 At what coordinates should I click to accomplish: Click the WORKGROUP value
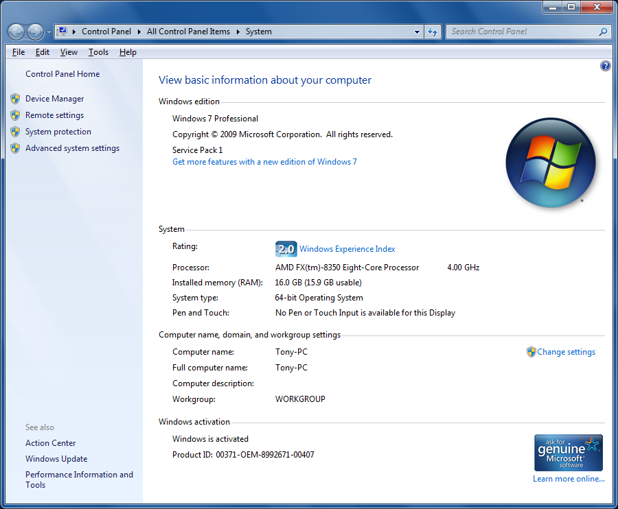click(300, 399)
